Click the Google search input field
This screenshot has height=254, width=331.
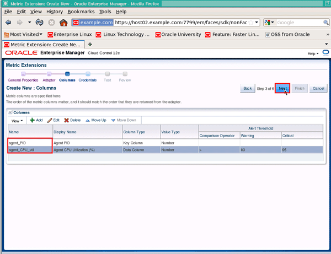point(300,23)
